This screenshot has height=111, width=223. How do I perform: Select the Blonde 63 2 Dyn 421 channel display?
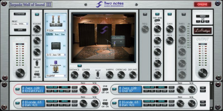coord(33,104)
